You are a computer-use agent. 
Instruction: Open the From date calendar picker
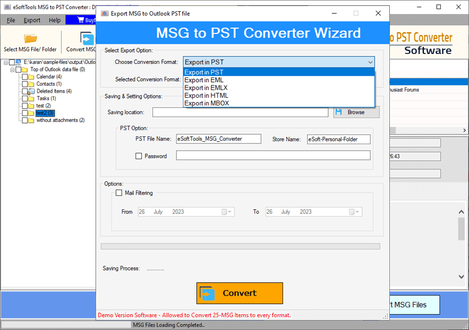[227, 212]
